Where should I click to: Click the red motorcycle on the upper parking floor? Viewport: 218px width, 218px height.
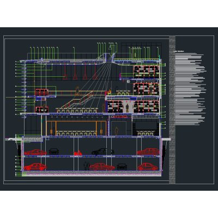click(x=78, y=153)
